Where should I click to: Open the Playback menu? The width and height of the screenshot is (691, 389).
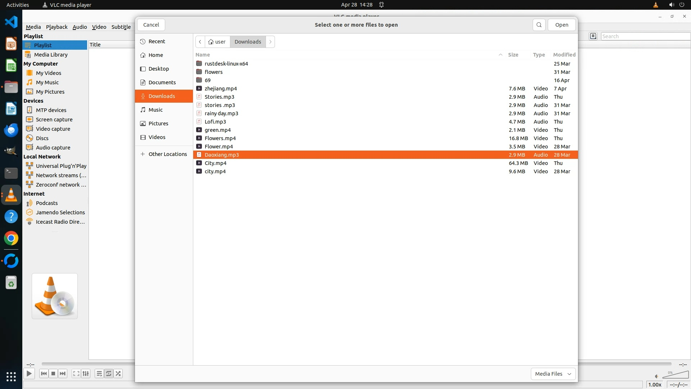(x=57, y=27)
